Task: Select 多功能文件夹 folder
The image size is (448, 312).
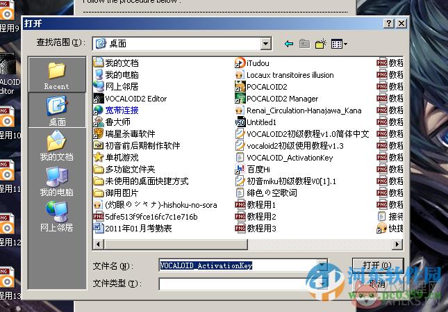Action: click(124, 169)
